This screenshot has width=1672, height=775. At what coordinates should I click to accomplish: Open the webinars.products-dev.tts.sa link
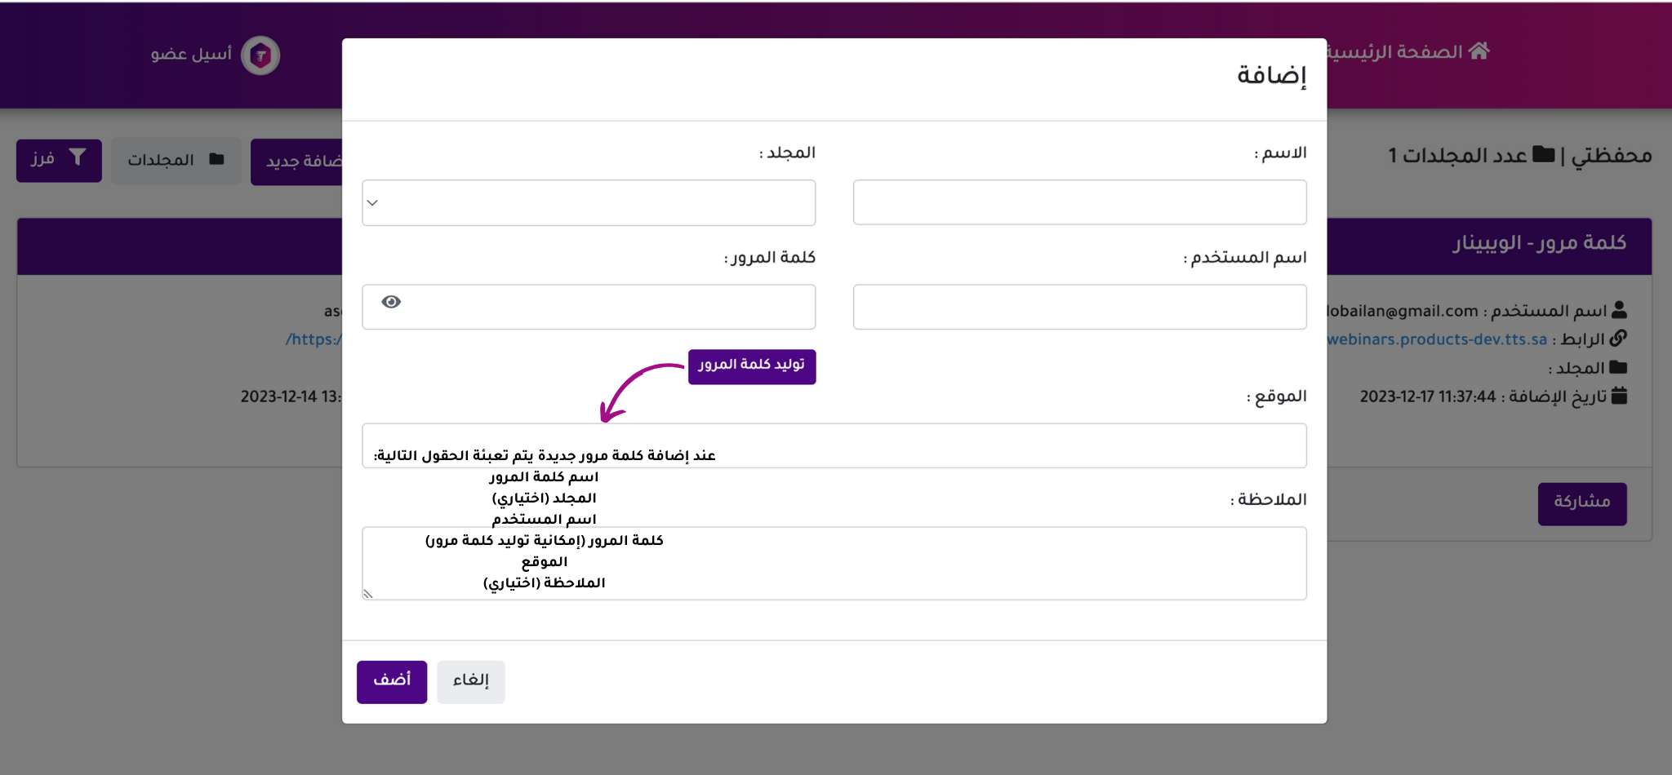pyautogui.click(x=1437, y=339)
